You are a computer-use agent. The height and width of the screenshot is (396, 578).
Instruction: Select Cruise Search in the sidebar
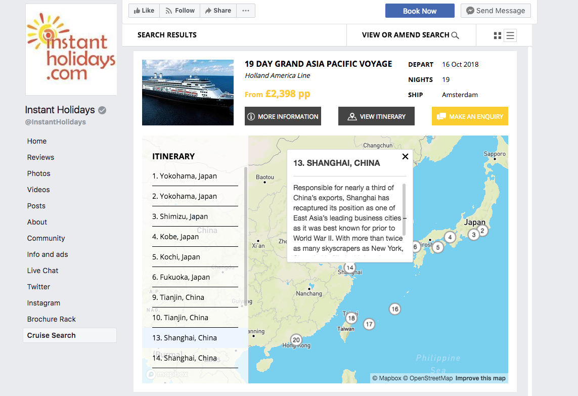point(51,335)
